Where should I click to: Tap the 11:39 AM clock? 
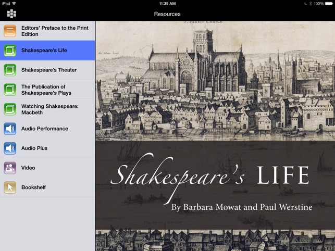168,4
